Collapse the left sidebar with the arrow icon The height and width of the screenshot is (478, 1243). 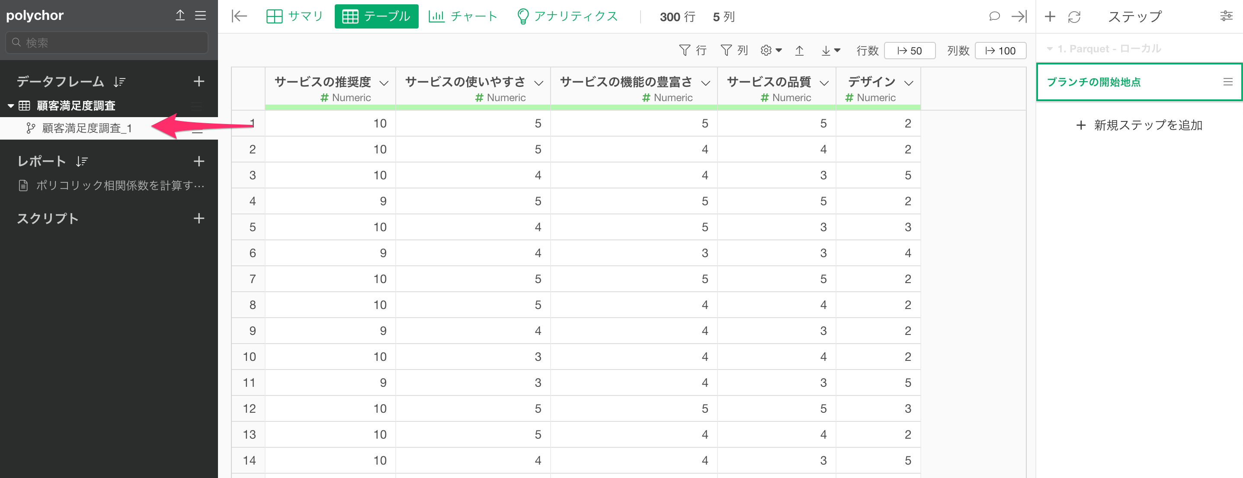pos(239,16)
